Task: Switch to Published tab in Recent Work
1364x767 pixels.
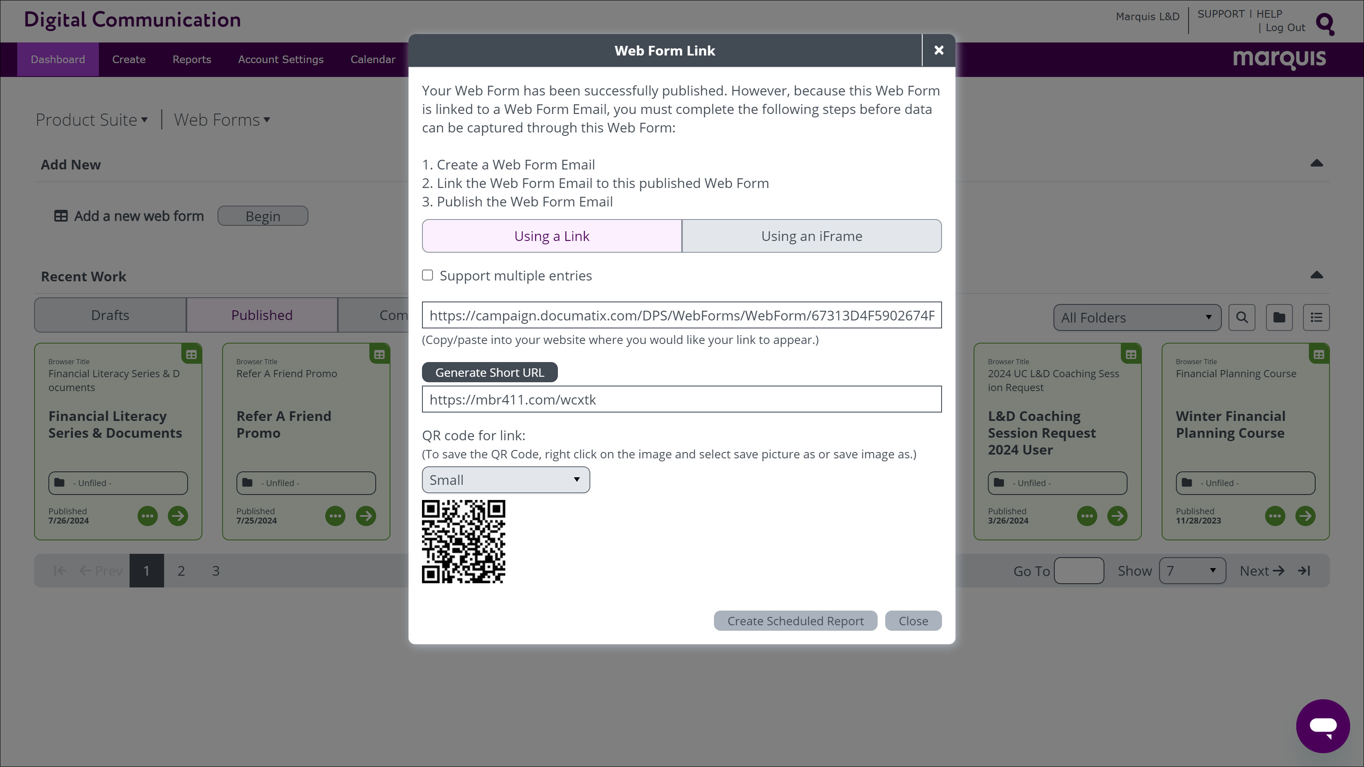Action: 262,315
